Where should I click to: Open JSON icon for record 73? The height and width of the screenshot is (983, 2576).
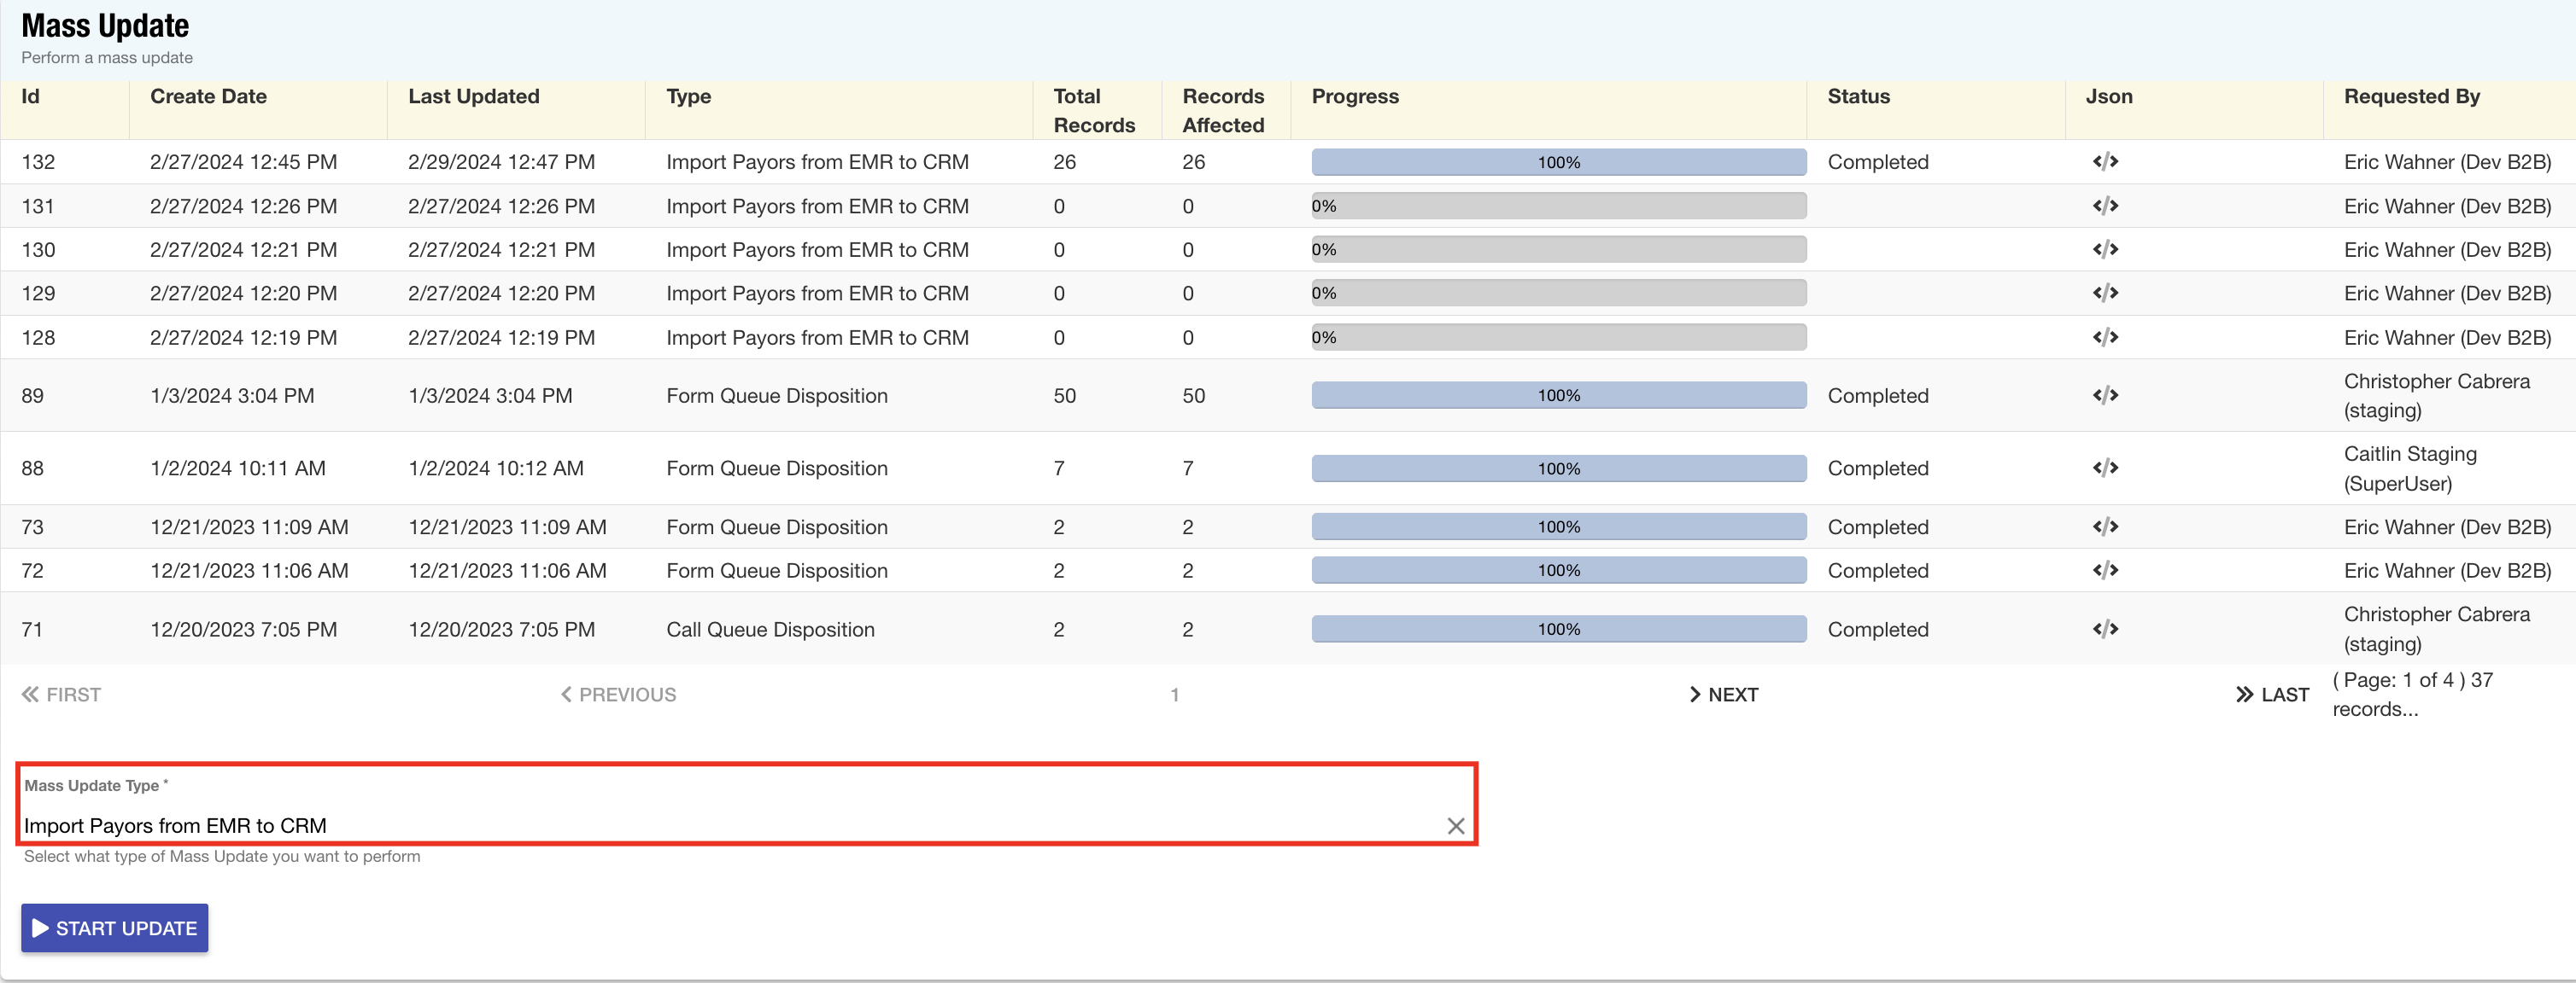pos(2105,526)
